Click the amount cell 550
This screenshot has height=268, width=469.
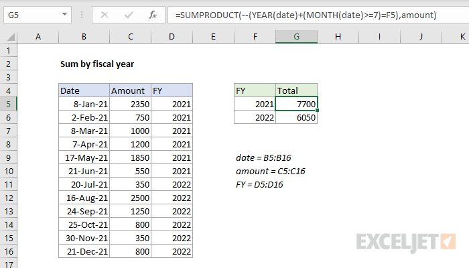[131, 171]
